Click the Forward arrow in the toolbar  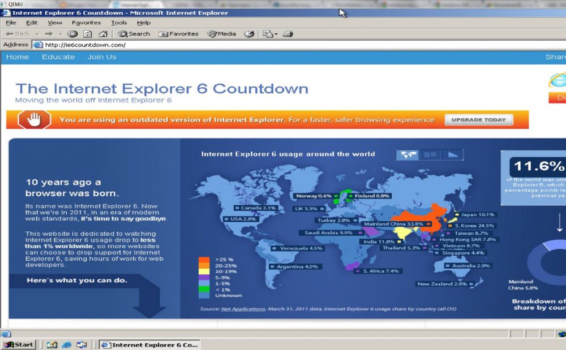pyautogui.click(x=49, y=34)
